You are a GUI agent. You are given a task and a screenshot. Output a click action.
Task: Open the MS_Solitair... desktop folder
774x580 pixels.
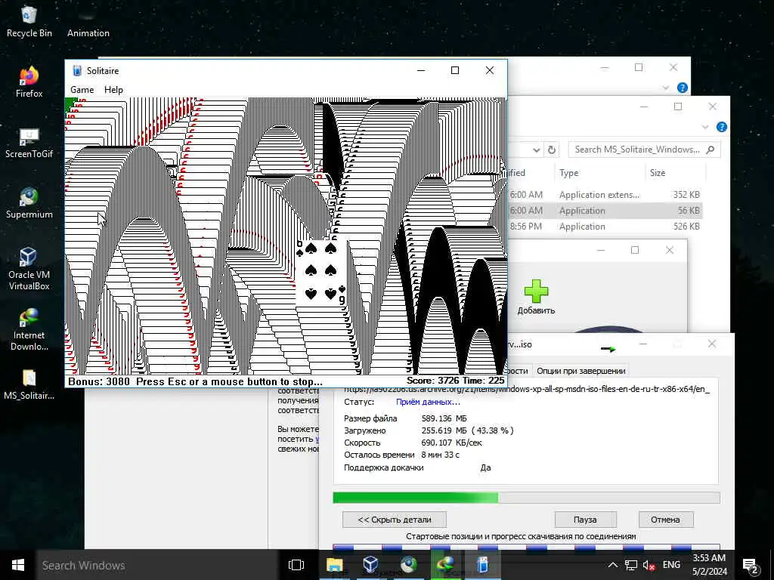[x=29, y=384]
